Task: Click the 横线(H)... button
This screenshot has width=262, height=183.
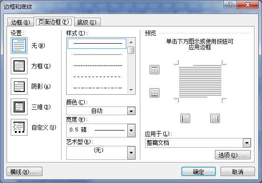Action: (24, 171)
